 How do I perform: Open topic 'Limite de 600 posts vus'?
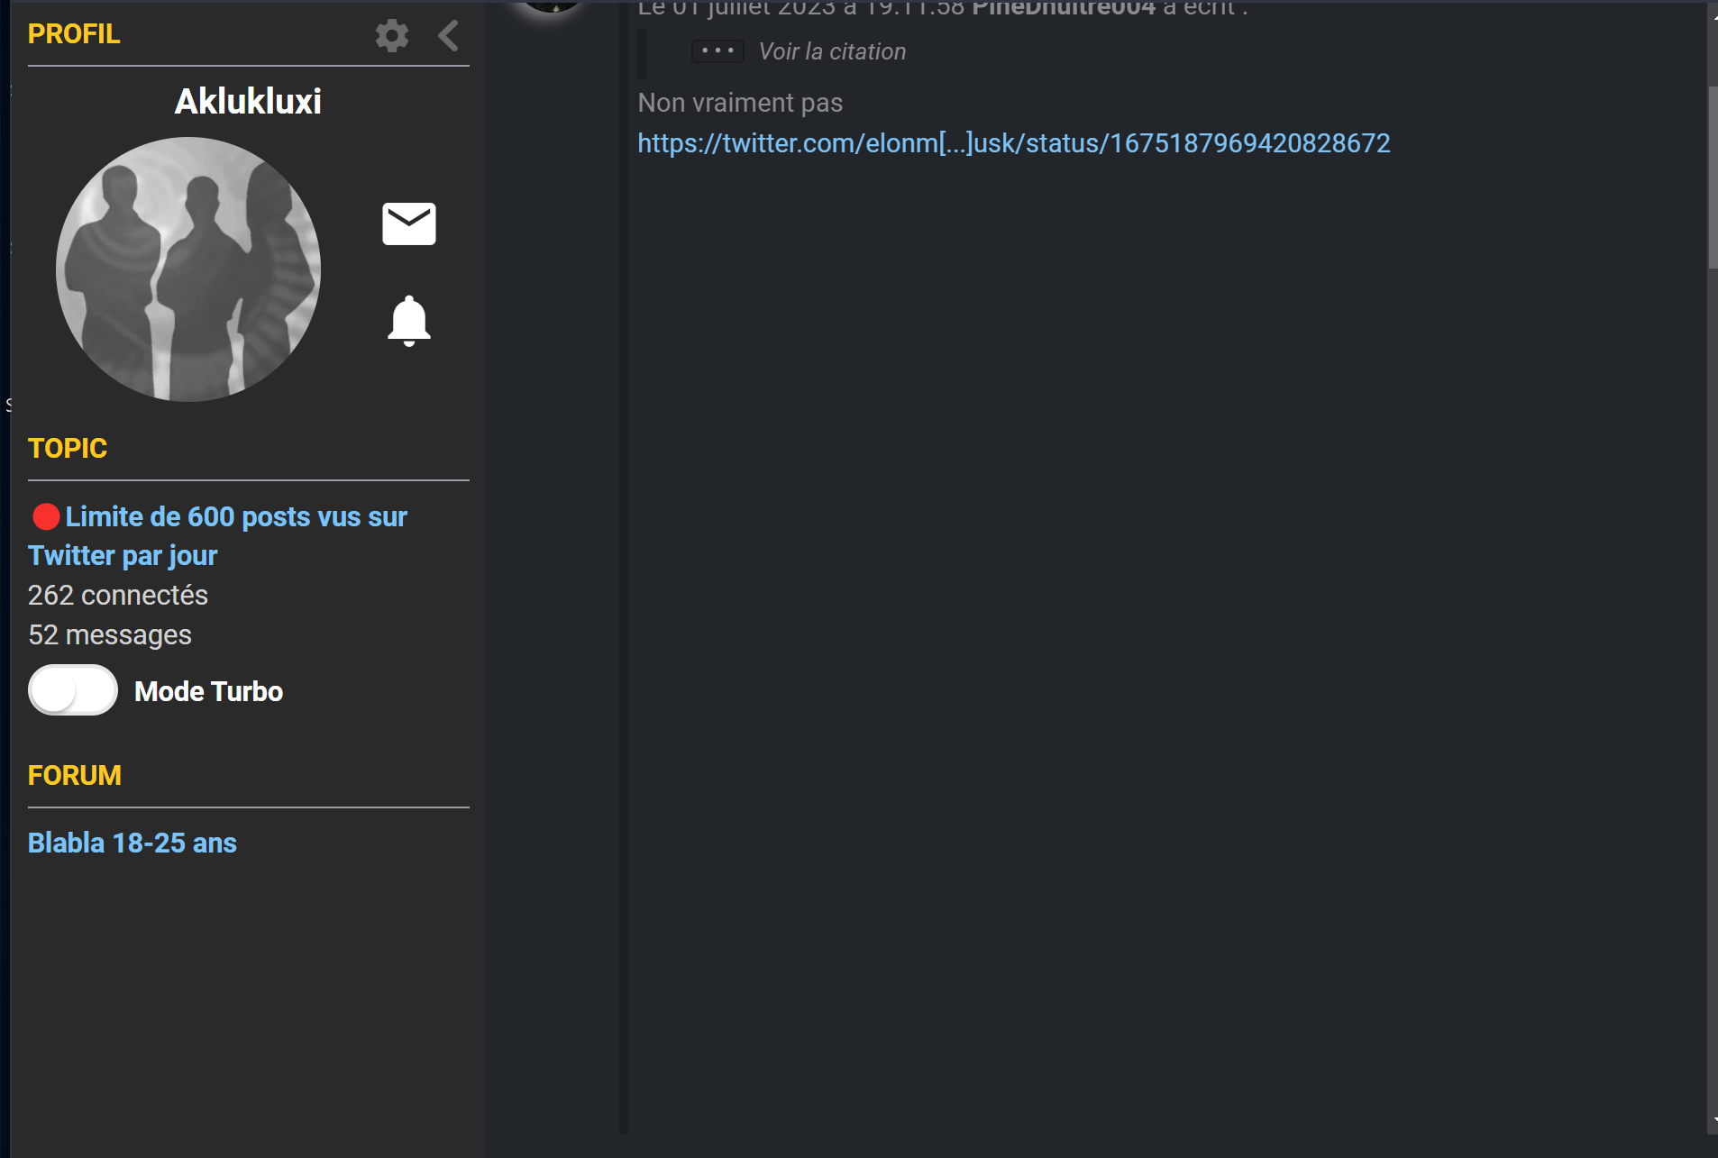click(x=234, y=517)
